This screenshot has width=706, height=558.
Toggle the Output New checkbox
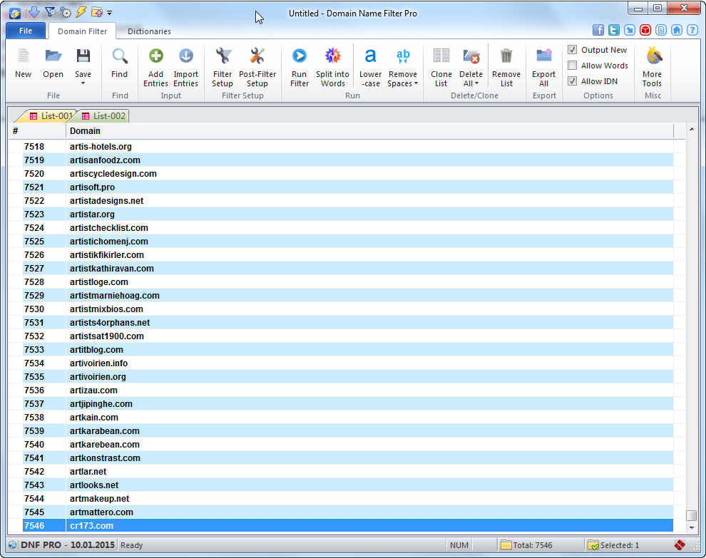point(573,50)
